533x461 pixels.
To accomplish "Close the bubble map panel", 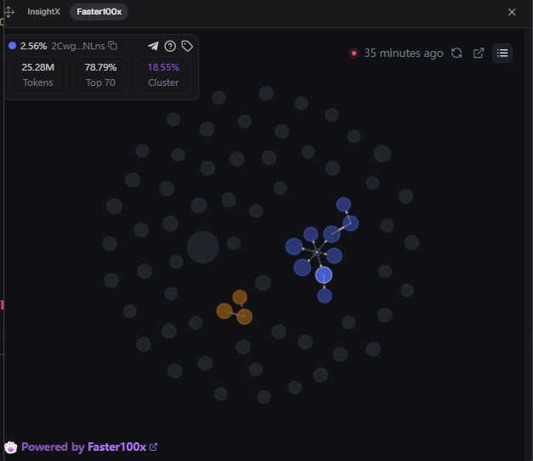I will pos(512,12).
